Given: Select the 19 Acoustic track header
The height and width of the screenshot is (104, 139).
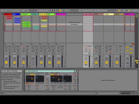Looking at the screenshot, I should pyautogui.click(x=25, y=14).
